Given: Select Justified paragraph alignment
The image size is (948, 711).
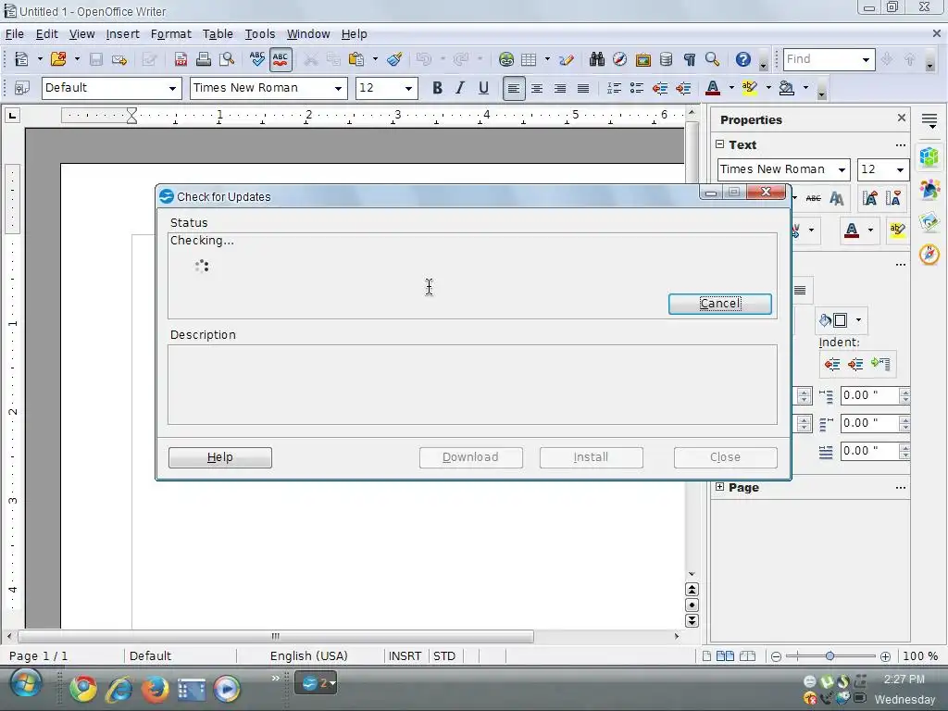Looking at the screenshot, I should pos(583,88).
